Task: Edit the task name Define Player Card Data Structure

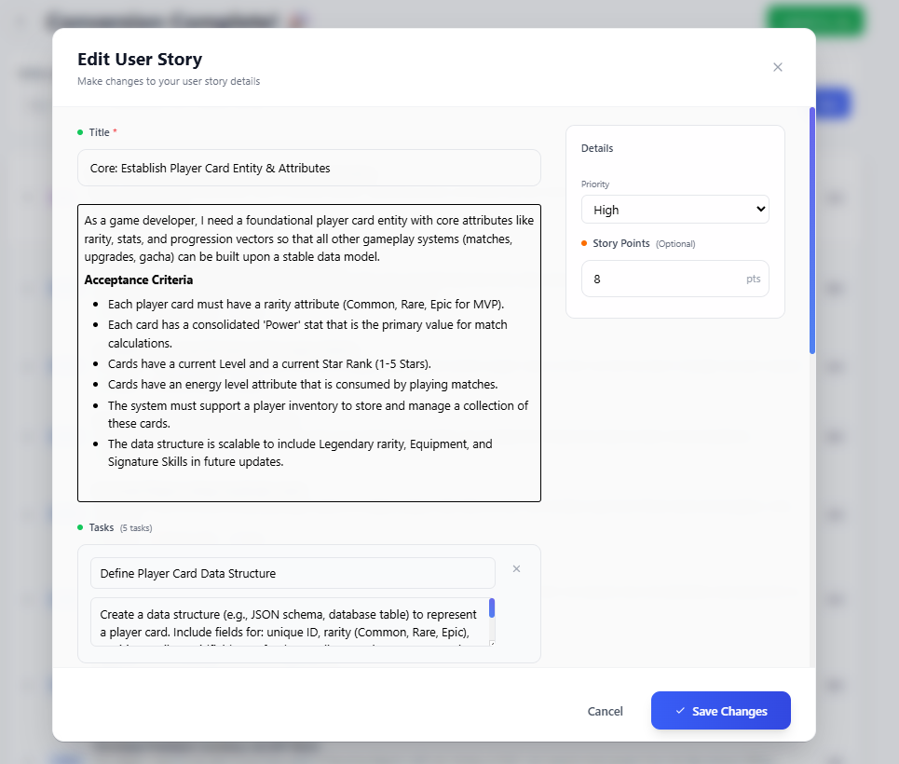Action: (293, 573)
